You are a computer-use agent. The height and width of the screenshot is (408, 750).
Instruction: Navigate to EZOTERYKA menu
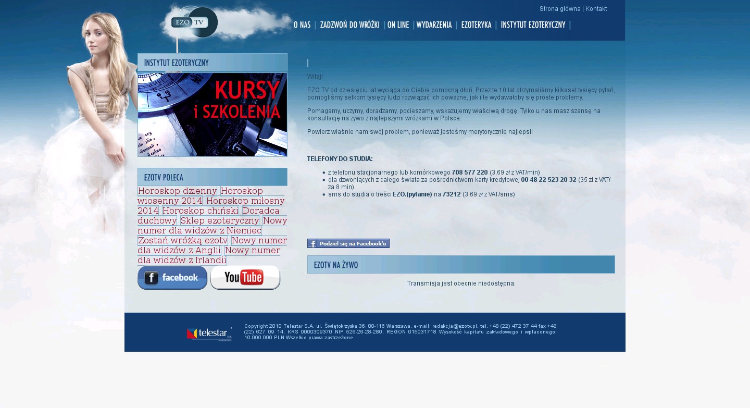[476, 25]
